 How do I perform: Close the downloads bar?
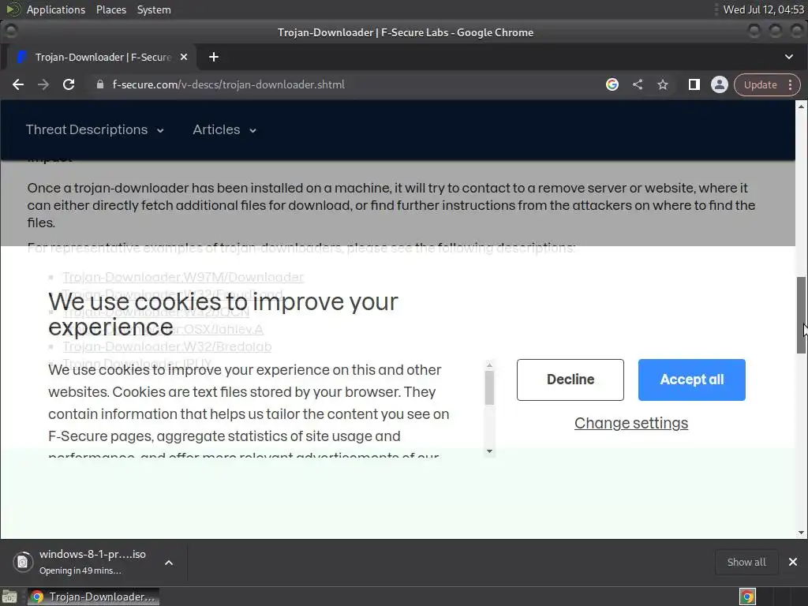point(793,562)
